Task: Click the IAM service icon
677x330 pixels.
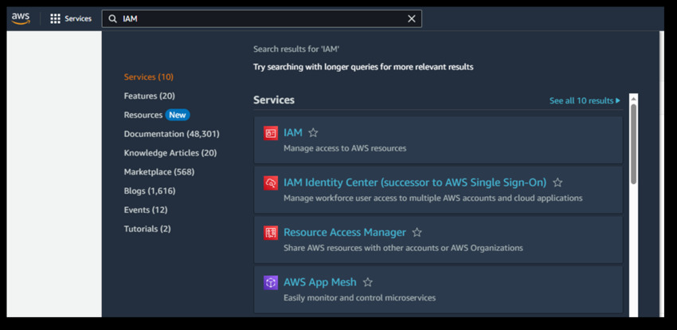Action: 271,133
